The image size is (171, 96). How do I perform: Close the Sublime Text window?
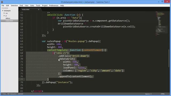pyautogui.click(x=167, y=2)
